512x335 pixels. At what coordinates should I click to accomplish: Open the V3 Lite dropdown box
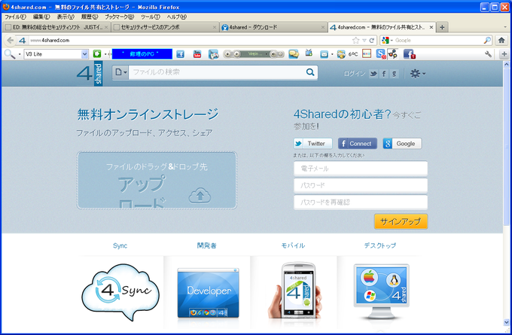[x=56, y=54]
